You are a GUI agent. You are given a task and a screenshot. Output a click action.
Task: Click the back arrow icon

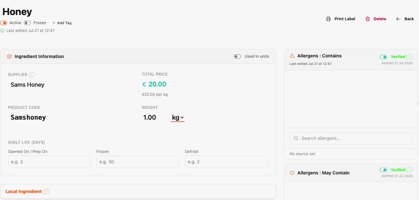coord(398,19)
